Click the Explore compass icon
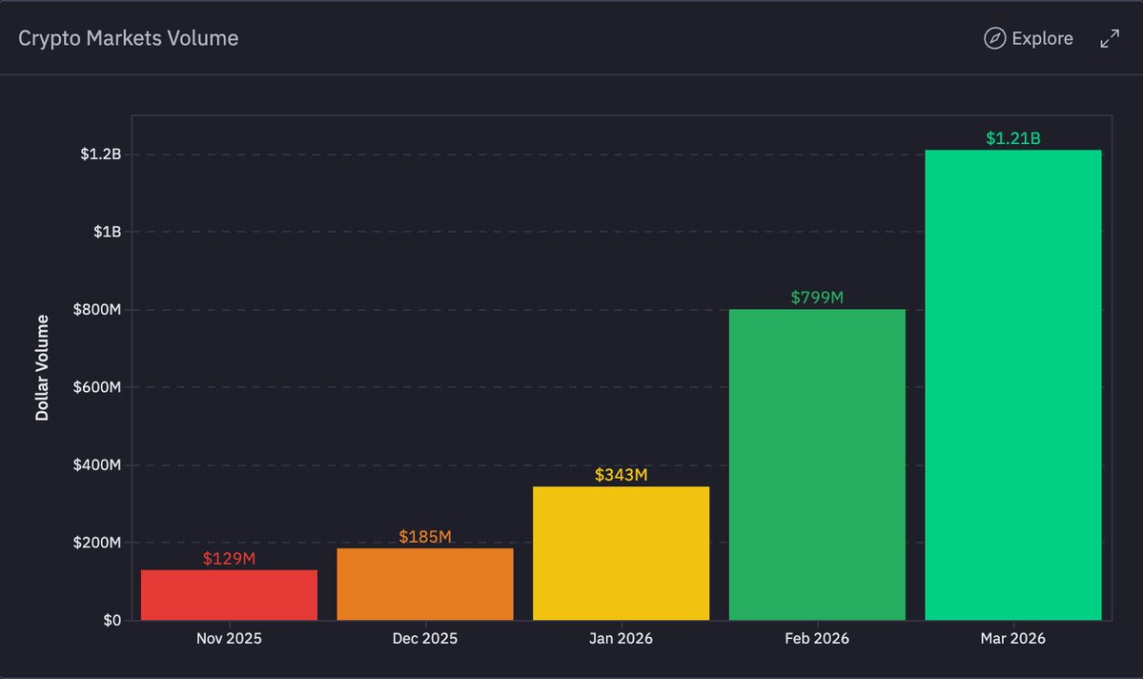1143x679 pixels. tap(994, 38)
